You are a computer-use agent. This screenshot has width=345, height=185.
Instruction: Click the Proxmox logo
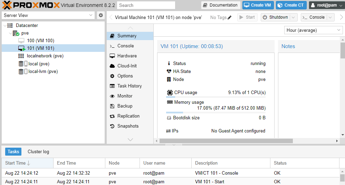pyautogui.click(x=31, y=5)
